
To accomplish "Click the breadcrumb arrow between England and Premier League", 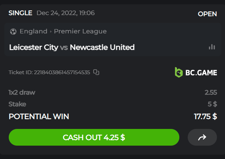I will [x=51, y=32].
